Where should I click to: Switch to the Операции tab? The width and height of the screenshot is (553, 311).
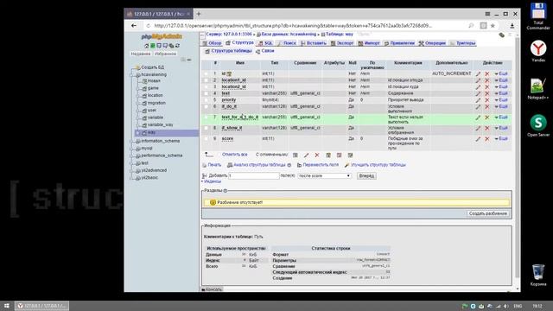point(432,43)
